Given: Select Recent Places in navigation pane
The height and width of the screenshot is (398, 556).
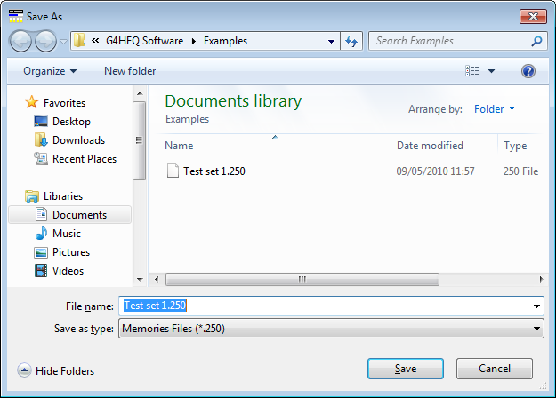Looking at the screenshot, I should coord(84,159).
